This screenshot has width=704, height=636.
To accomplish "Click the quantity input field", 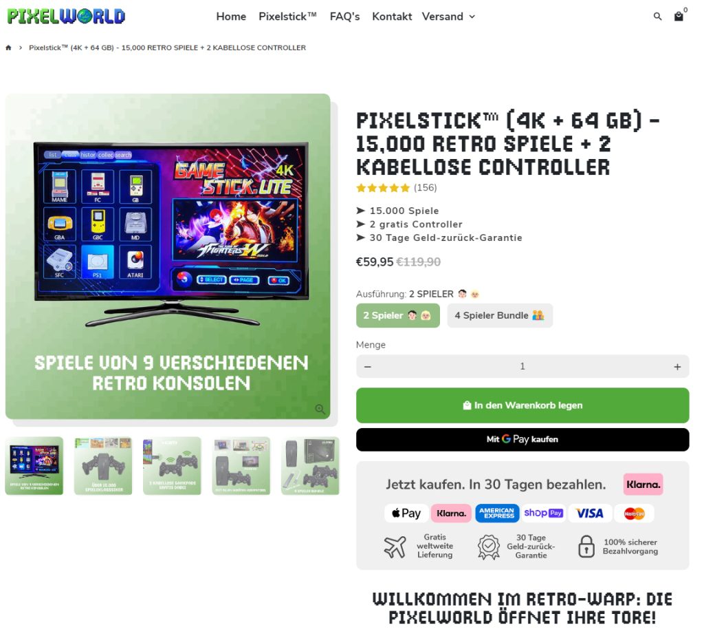I will click(x=522, y=367).
